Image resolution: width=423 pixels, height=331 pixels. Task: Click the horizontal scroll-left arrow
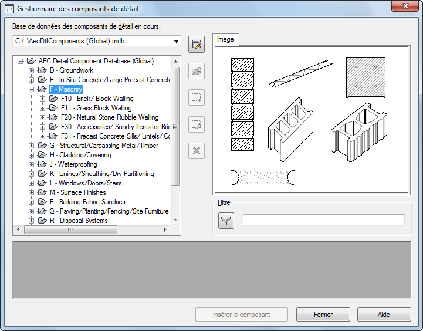(x=18, y=230)
